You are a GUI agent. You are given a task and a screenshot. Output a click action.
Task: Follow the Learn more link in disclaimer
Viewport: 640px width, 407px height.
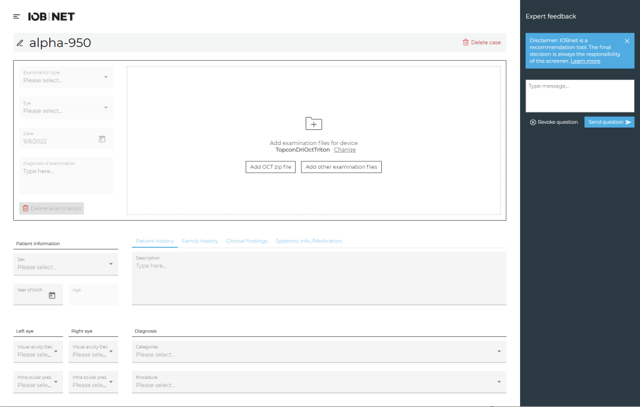(x=585, y=61)
